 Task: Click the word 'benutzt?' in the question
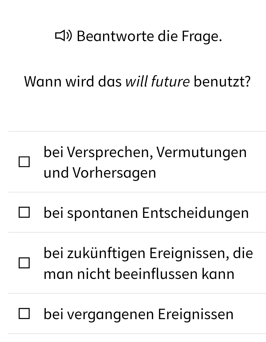click(x=222, y=82)
